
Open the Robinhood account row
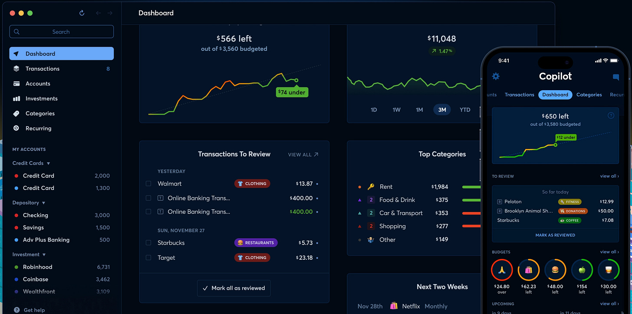[62, 267]
